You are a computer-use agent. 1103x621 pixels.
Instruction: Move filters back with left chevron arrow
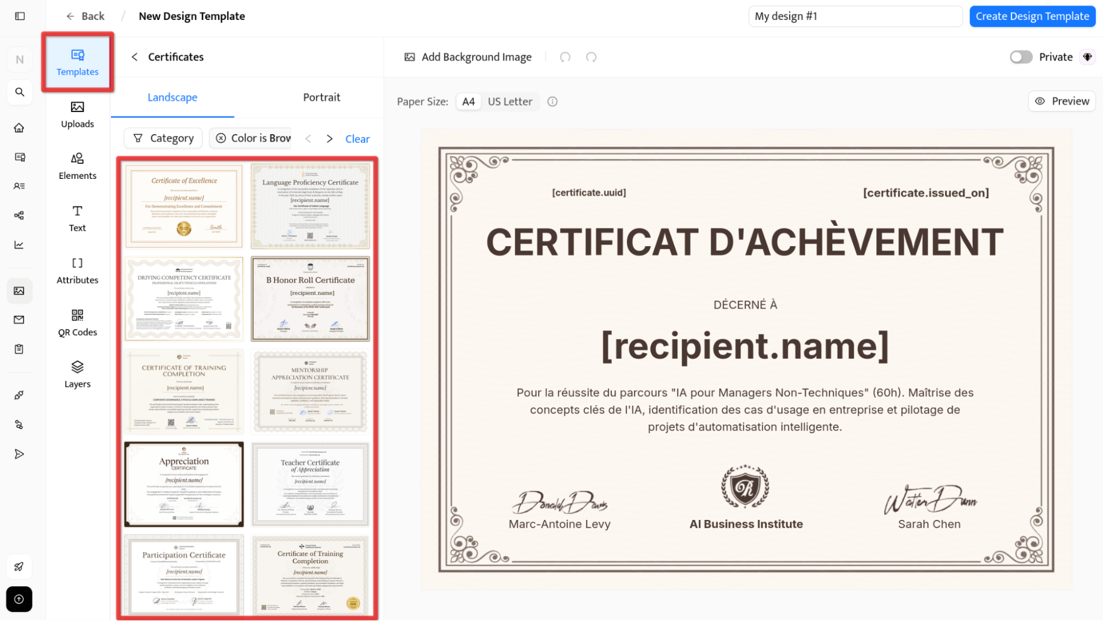coord(308,139)
